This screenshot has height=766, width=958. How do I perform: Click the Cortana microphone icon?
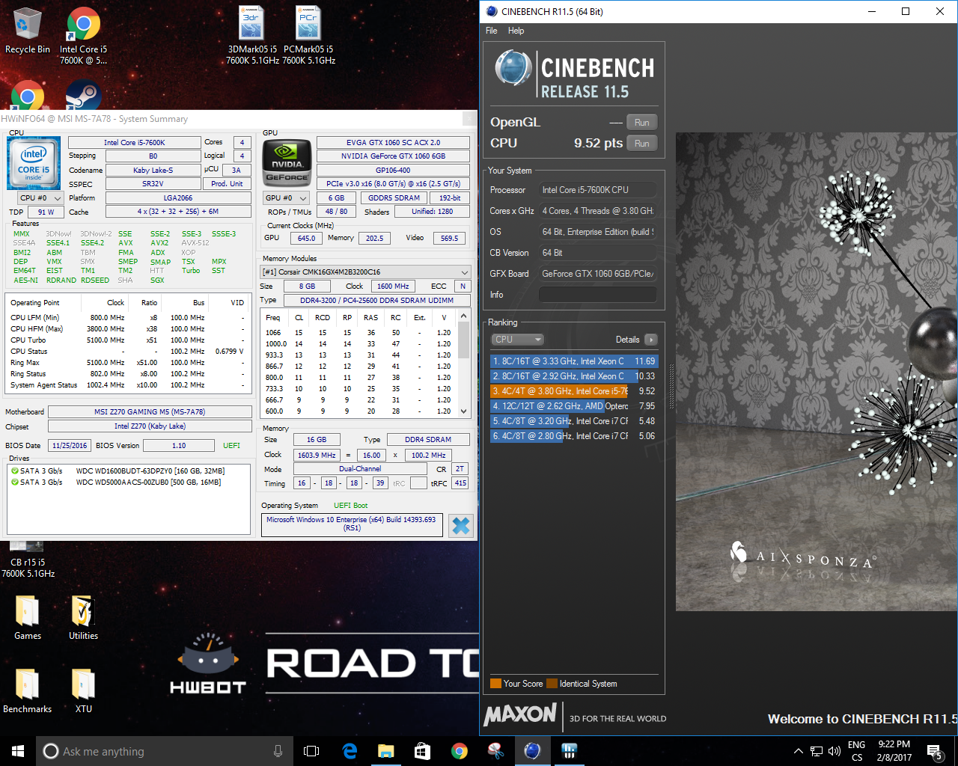point(278,751)
